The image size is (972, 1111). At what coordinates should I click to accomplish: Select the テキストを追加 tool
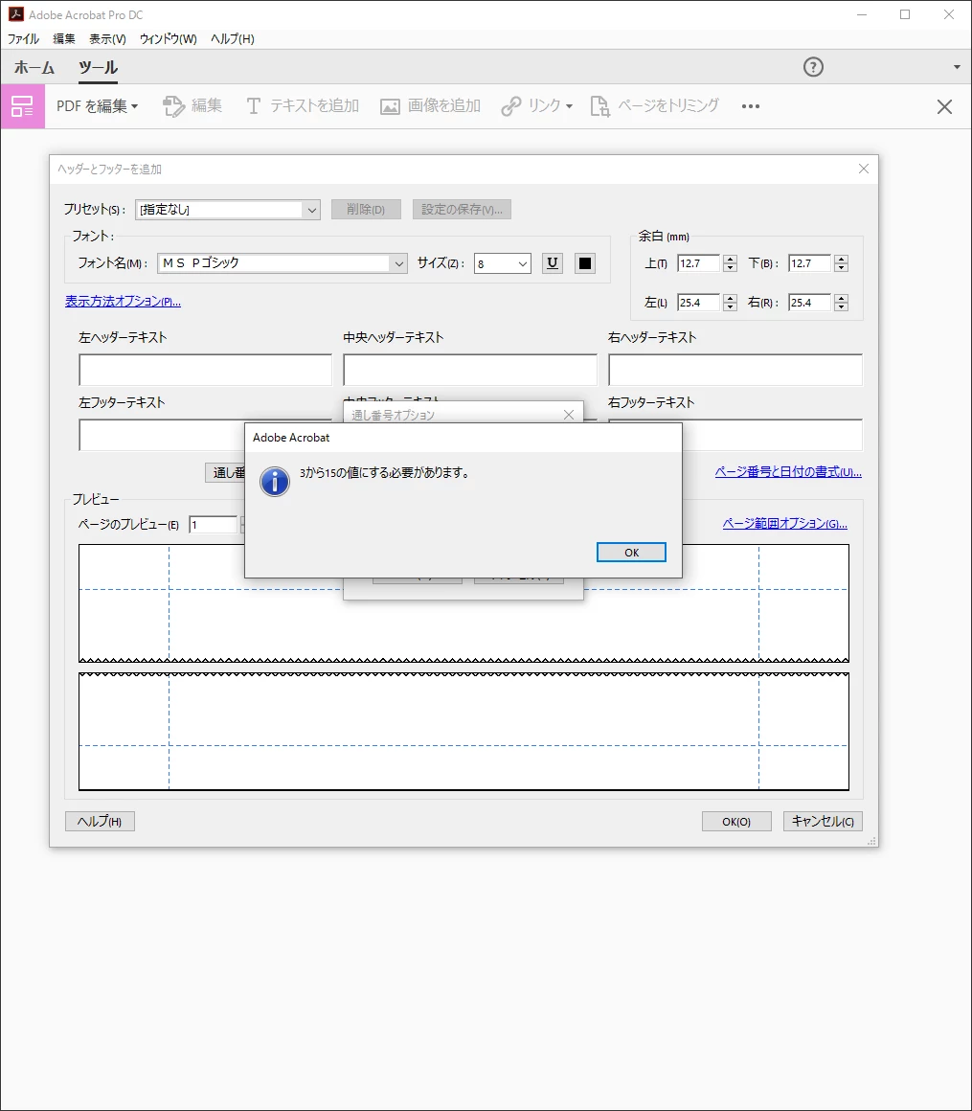(303, 106)
